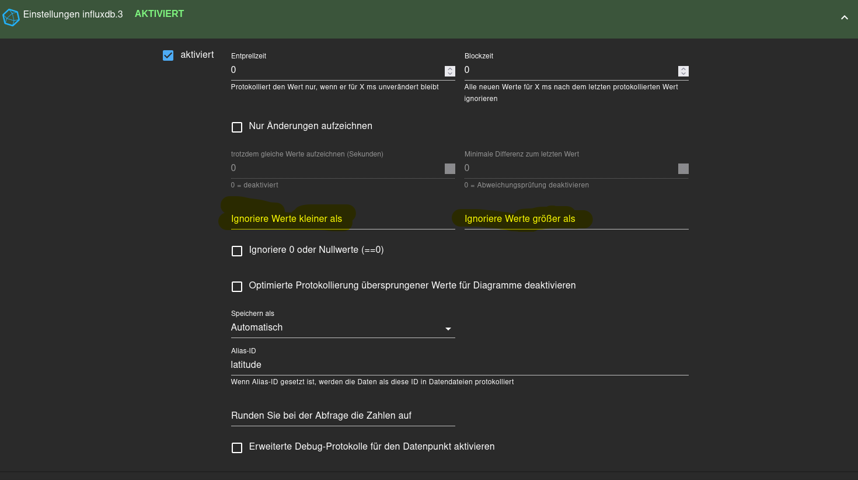Enable Nur Änderungen aufzeichnen checkbox
The width and height of the screenshot is (858, 480).
point(237,127)
